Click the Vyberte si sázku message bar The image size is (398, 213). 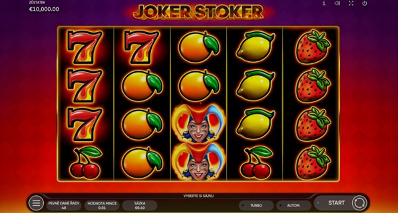(199, 196)
